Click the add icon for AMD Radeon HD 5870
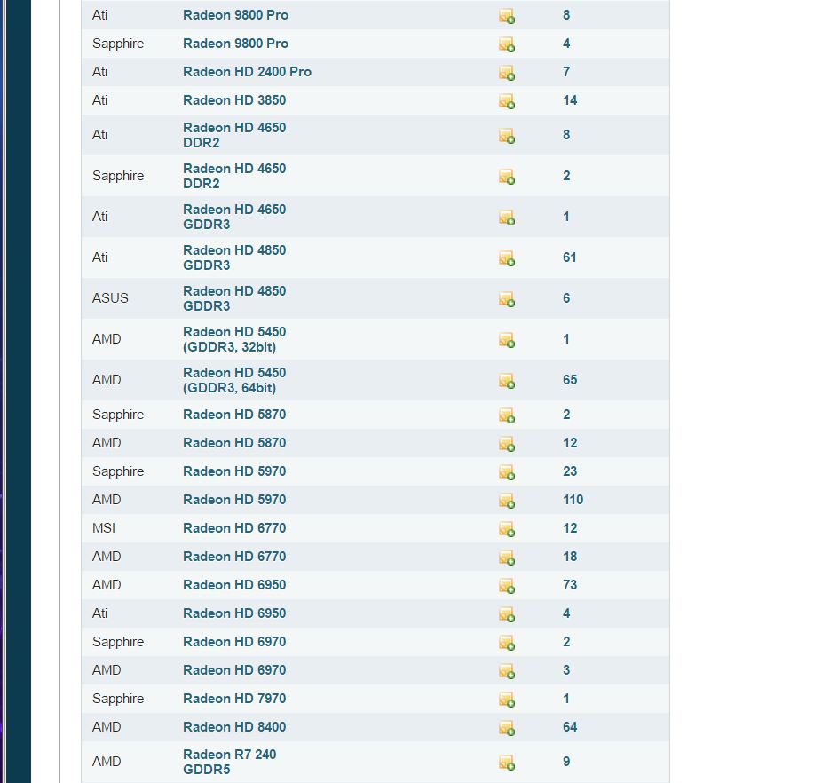Viewport: 814px width, 783px height. [507, 444]
